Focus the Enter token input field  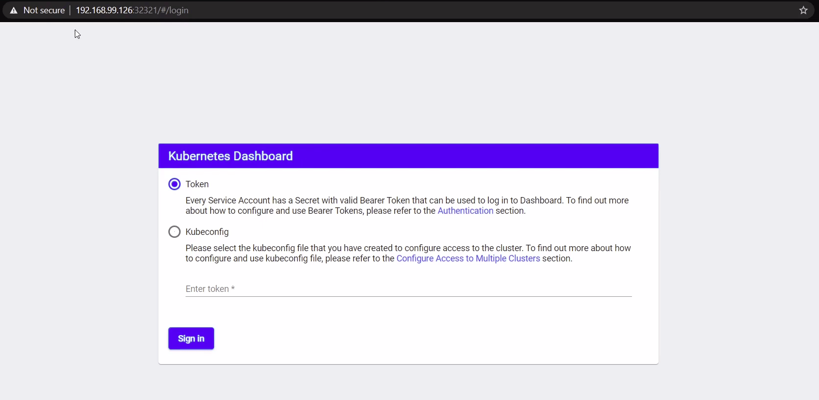[x=409, y=289]
